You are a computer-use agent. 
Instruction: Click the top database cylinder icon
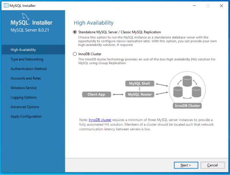tap(187, 81)
